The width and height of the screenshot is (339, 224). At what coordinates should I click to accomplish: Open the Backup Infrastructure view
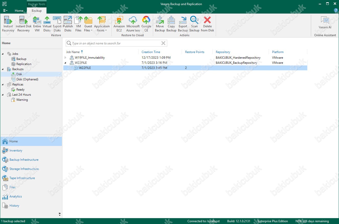click(24, 160)
